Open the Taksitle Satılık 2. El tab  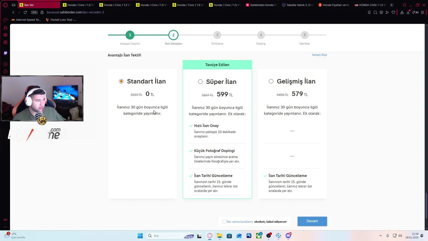coord(298,5)
